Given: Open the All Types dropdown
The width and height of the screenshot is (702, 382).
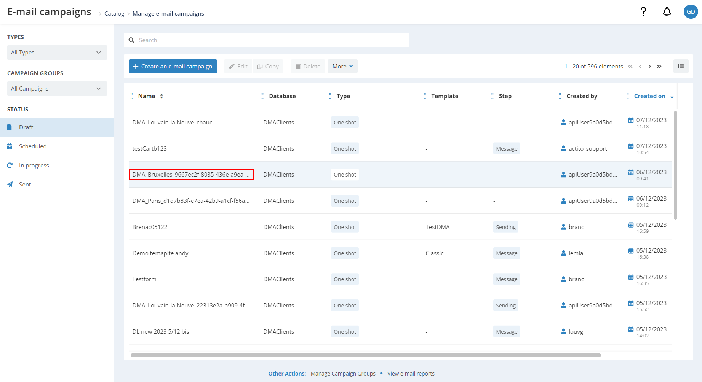Looking at the screenshot, I should [x=57, y=53].
